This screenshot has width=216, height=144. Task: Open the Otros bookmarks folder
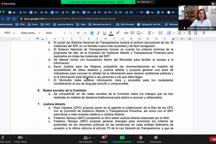[x=33, y=24]
